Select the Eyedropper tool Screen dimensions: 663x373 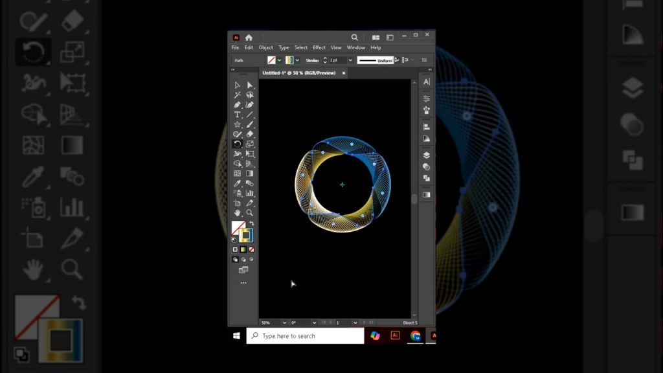coord(236,184)
